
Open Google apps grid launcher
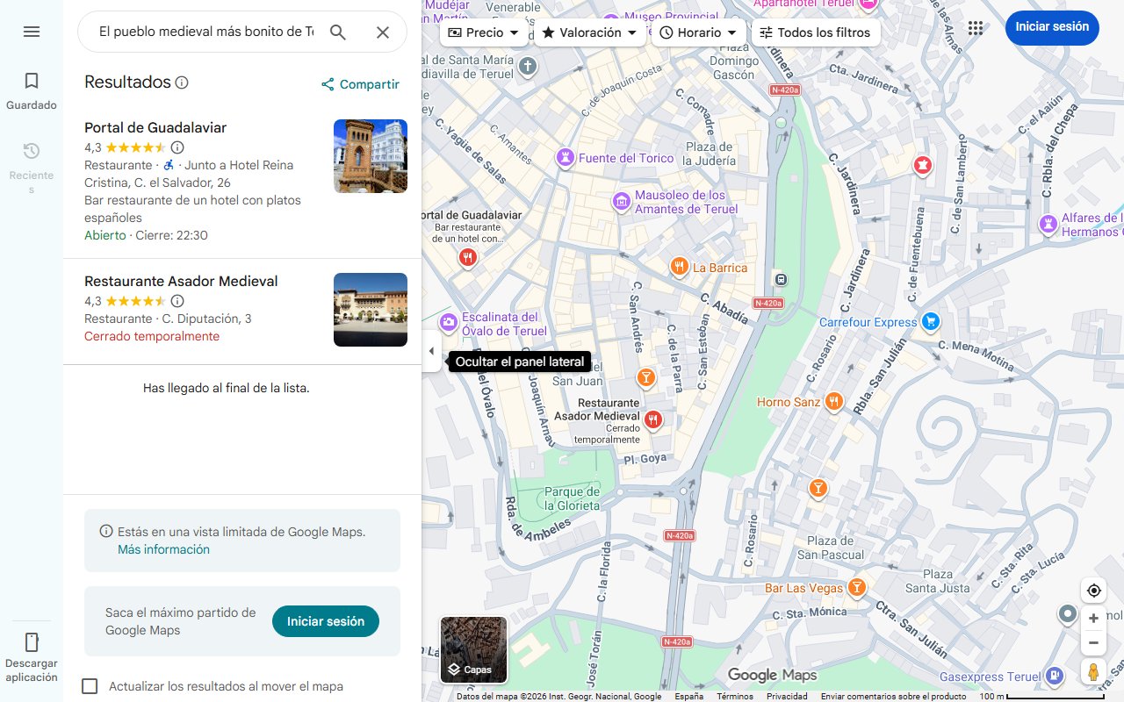(976, 28)
